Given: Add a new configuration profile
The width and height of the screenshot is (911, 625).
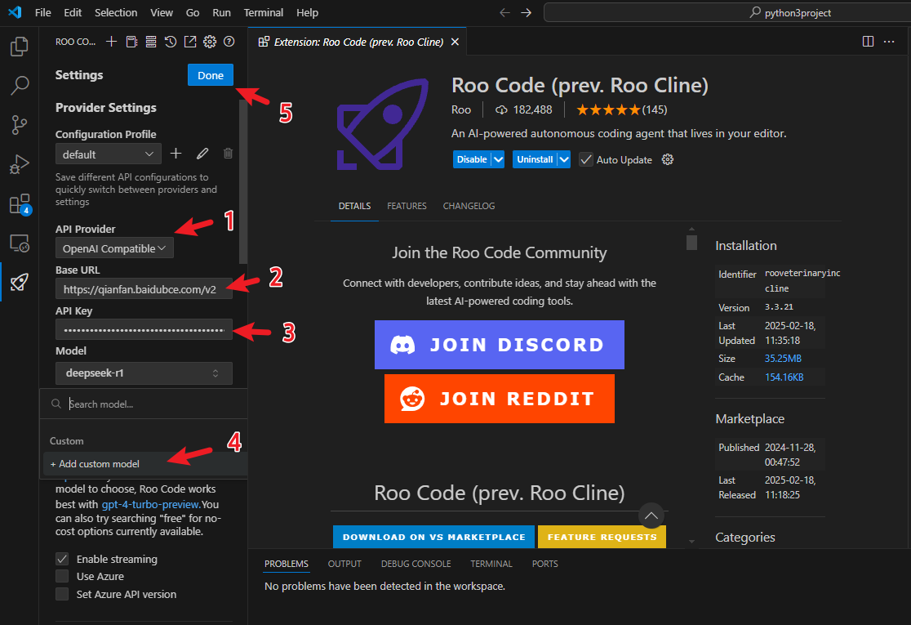Looking at the screenshot, I should click(x=176, y=154).
